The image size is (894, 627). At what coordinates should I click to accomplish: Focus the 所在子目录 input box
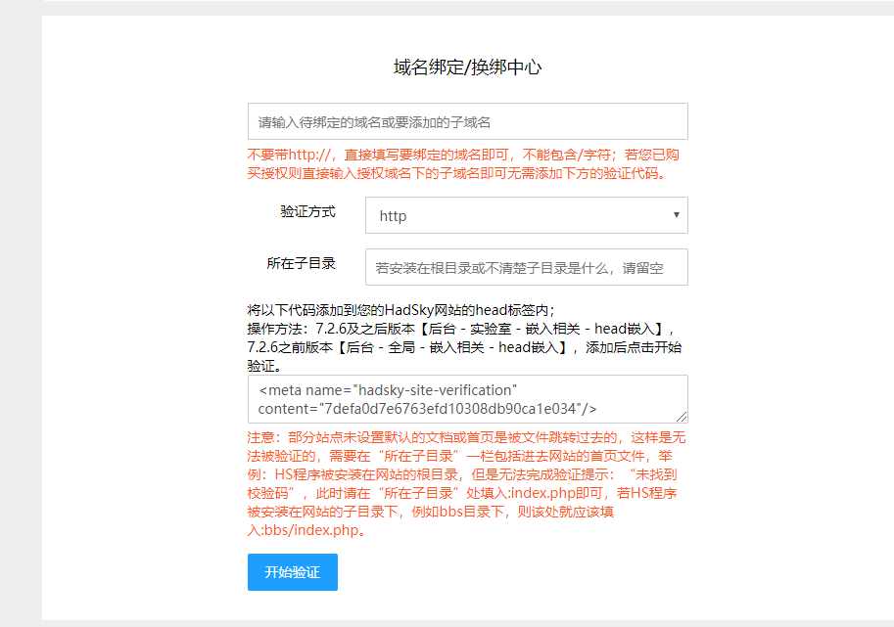pyautogui.click(x=526, y=267)
